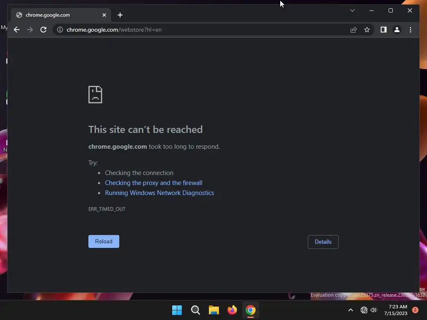Image resolution: width=427 pixels, height=320 pixels.
Task: Open taskbar Search icon
Action: tap(196, 310)
